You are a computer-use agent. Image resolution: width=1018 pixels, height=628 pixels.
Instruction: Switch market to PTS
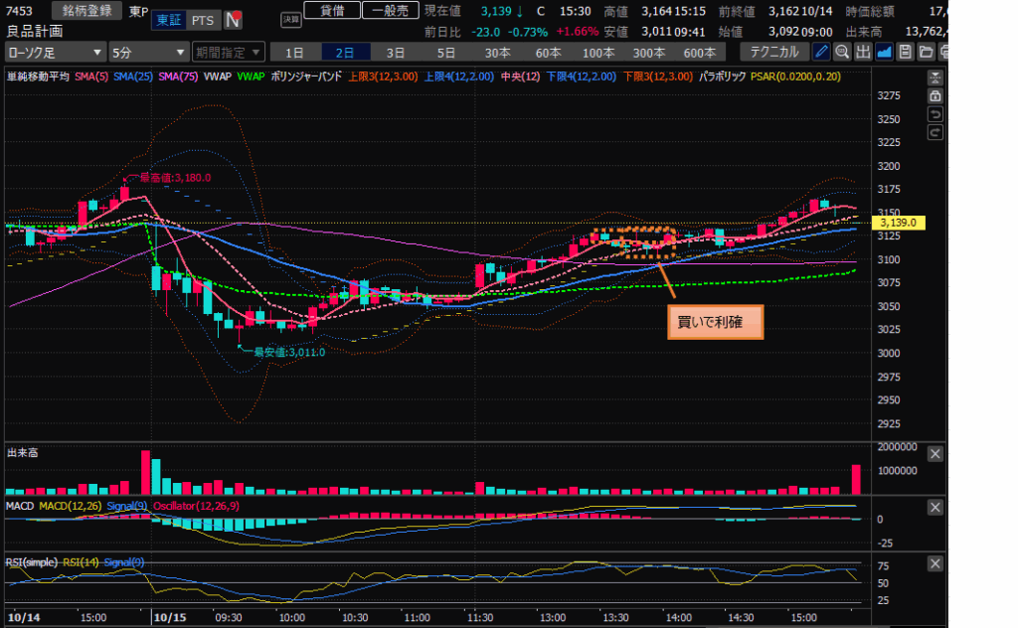(203, 20)
